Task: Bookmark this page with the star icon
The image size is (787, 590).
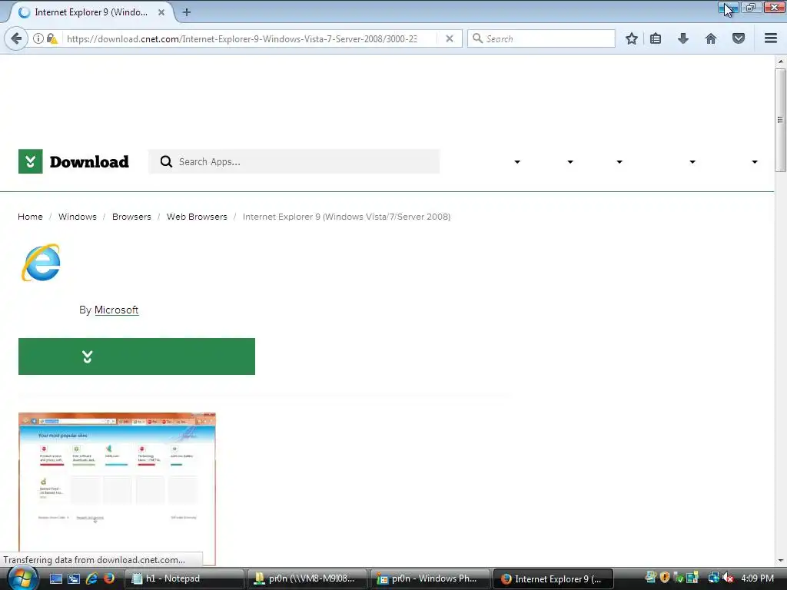Action: [632, 38]
